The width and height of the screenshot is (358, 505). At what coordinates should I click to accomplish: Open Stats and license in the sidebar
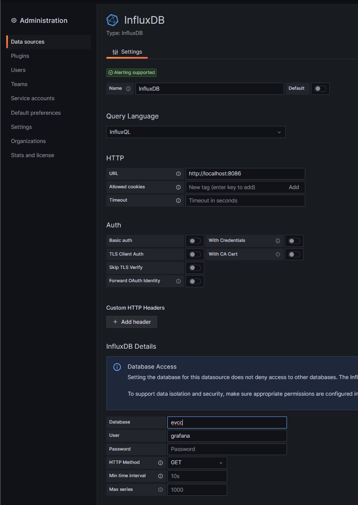[32, 155]
